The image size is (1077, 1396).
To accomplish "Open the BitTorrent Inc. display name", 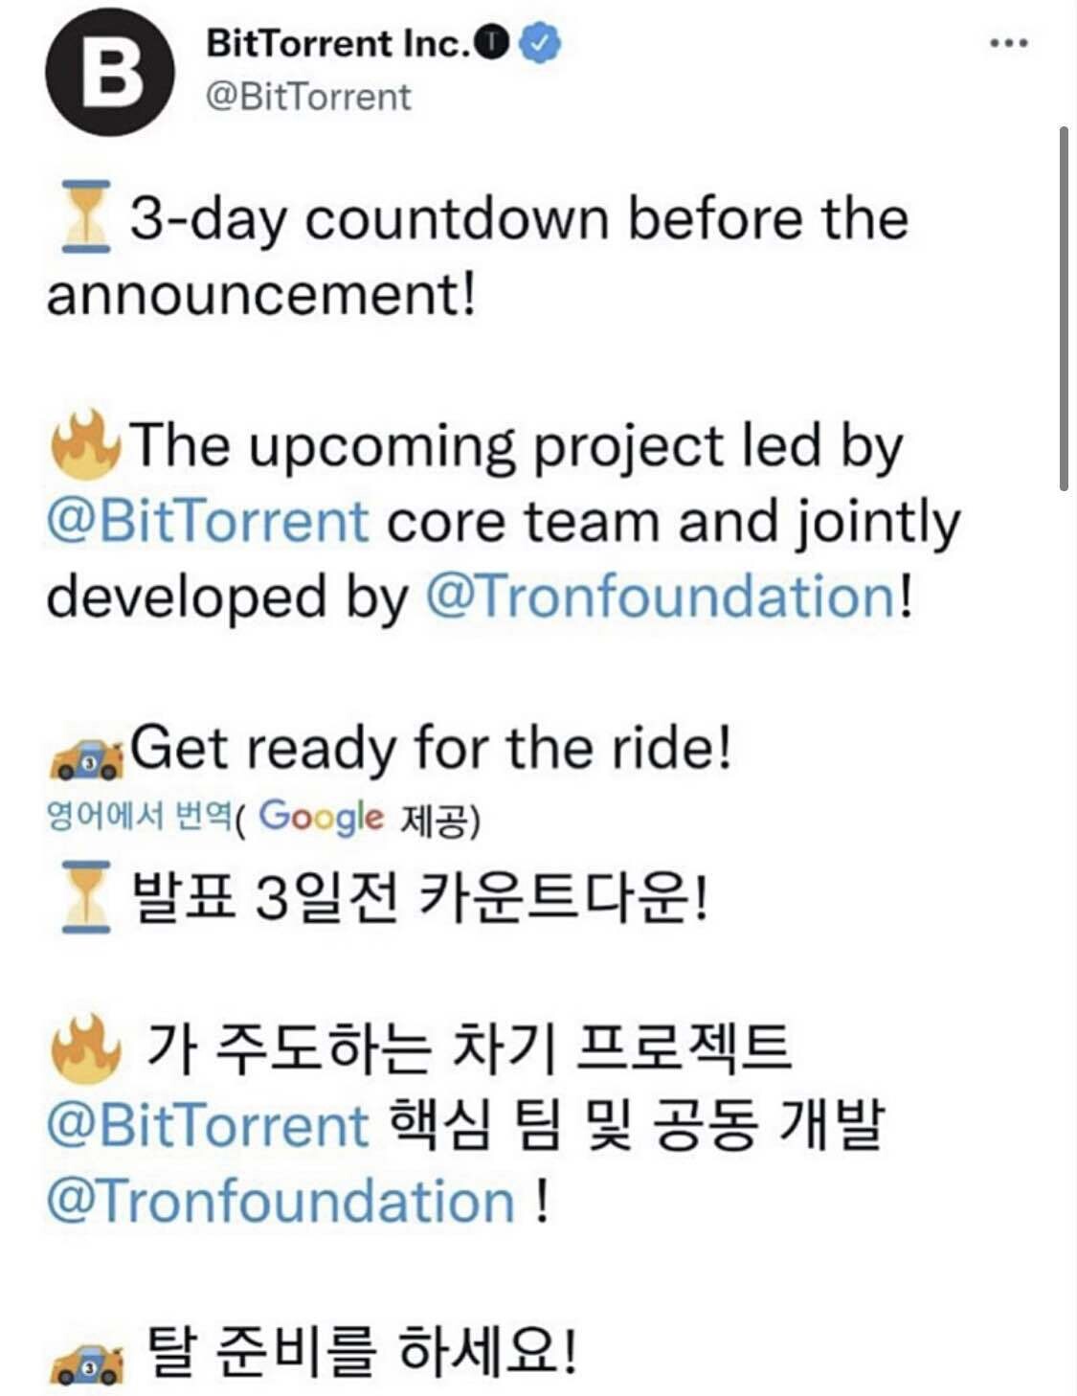I will coord(339,44).
